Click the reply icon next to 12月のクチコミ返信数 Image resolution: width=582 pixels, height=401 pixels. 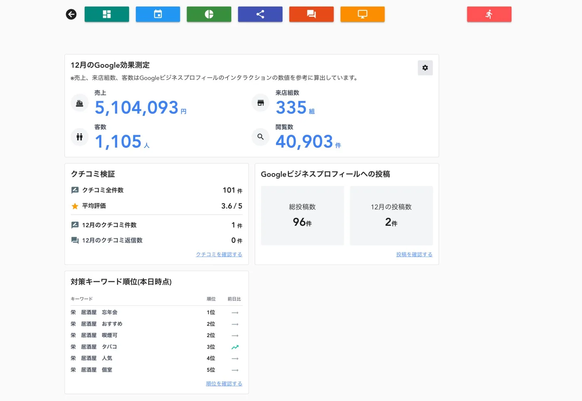pos(75,240)
